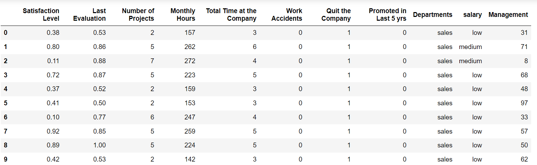Click the Monthly Hours column header
The width and height of the screenshot is (537, 165).
pos(183,15)
